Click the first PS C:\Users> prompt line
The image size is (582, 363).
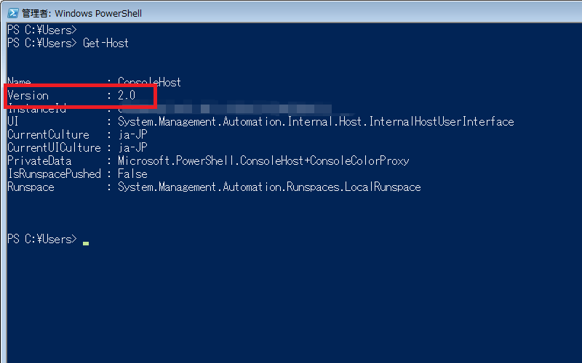tap(42, 30)
